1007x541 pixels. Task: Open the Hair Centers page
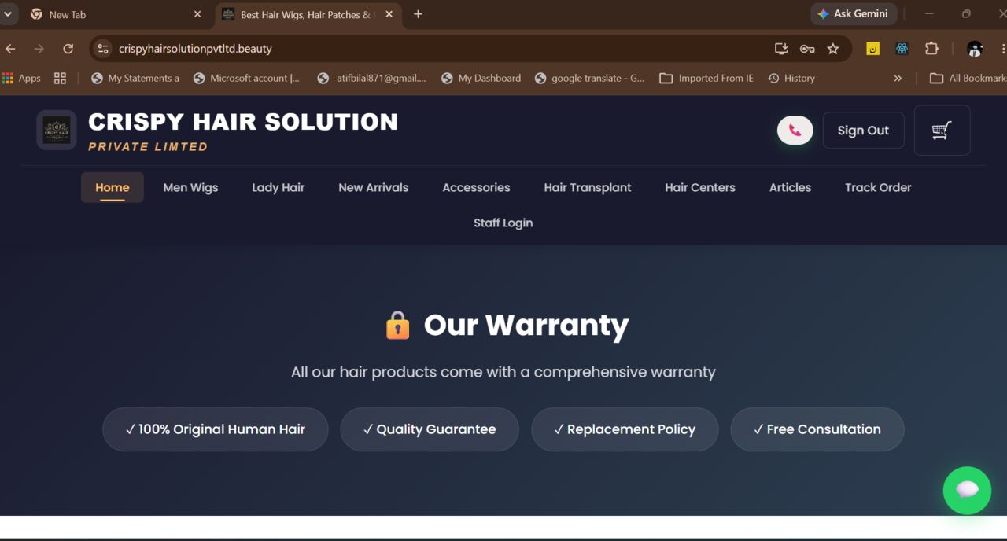(699, 187)
